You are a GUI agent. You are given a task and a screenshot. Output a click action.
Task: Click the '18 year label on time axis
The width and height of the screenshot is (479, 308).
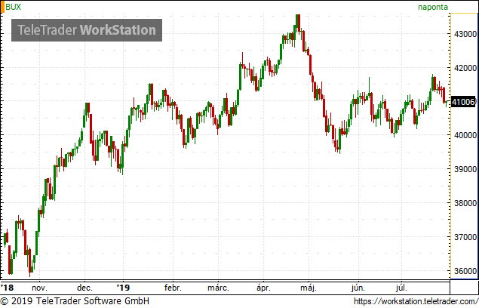pos(8,288)
